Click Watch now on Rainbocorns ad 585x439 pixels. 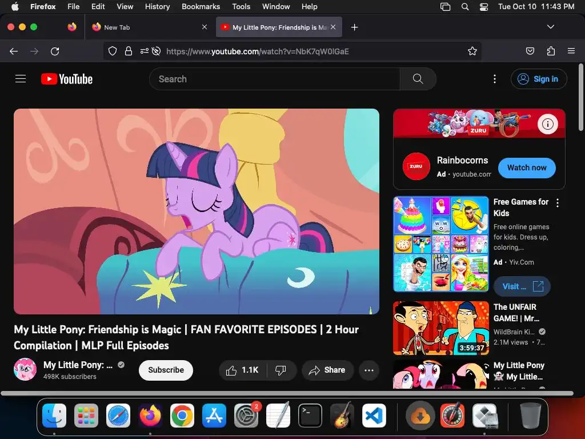526,167
